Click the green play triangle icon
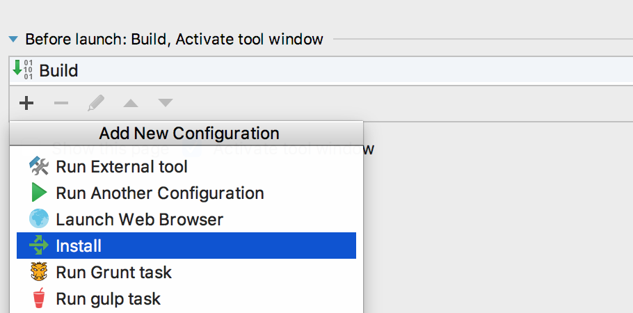This screenshot has width=633, height=313. coord(39,192)
